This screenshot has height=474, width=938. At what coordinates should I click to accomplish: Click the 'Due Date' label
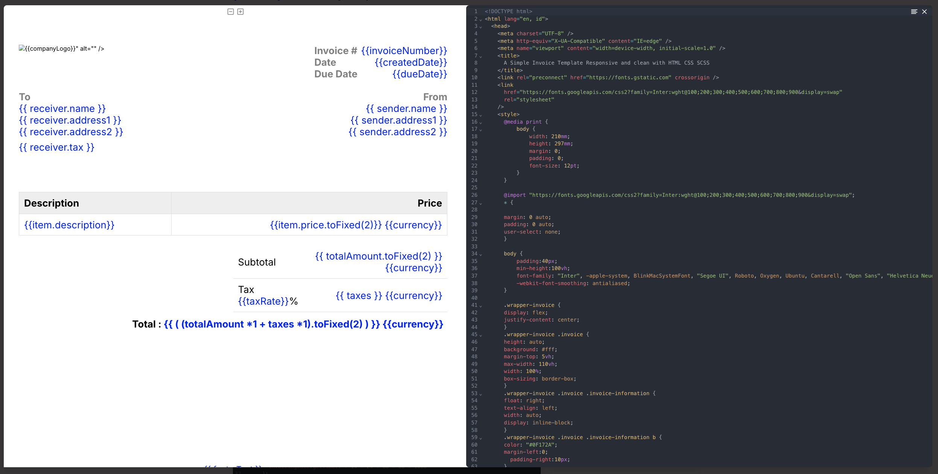pyautogui.click(x=336, y=74)
